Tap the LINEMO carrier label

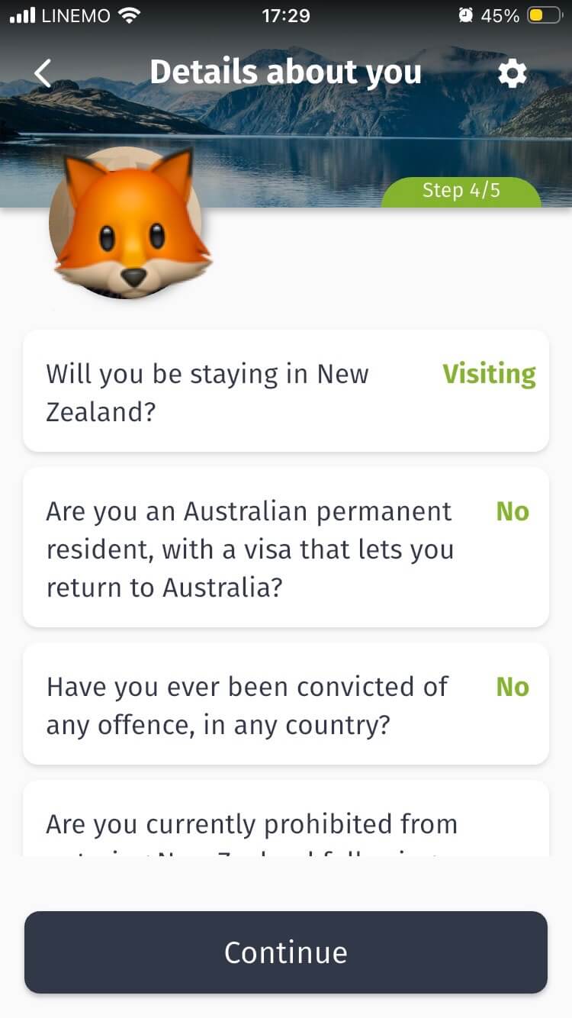[76, 15]
